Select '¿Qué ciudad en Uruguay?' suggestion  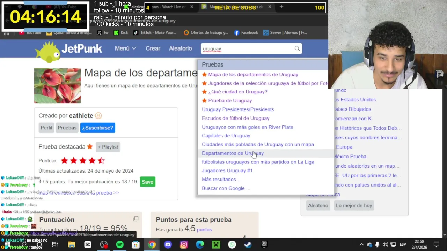point(237,92)
